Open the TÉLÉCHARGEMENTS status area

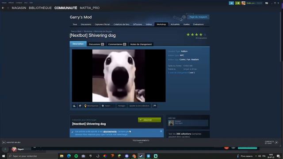141,141
